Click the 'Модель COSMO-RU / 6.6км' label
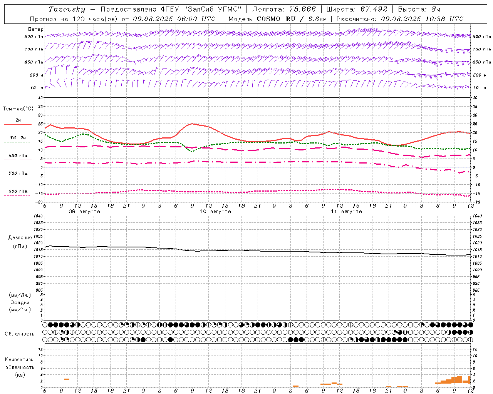 (277, 19)
